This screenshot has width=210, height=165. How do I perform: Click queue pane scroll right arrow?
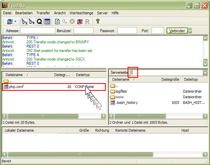[205, 154]
